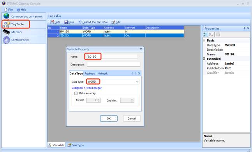The width and height of the screenshot is (252, 152).
Task: Enable the Make an array checkbox
Action: coord(76,93)
